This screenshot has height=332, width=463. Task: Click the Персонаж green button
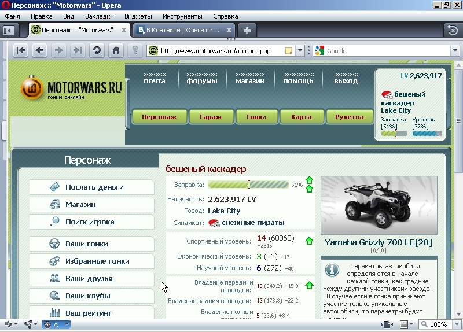160,117
